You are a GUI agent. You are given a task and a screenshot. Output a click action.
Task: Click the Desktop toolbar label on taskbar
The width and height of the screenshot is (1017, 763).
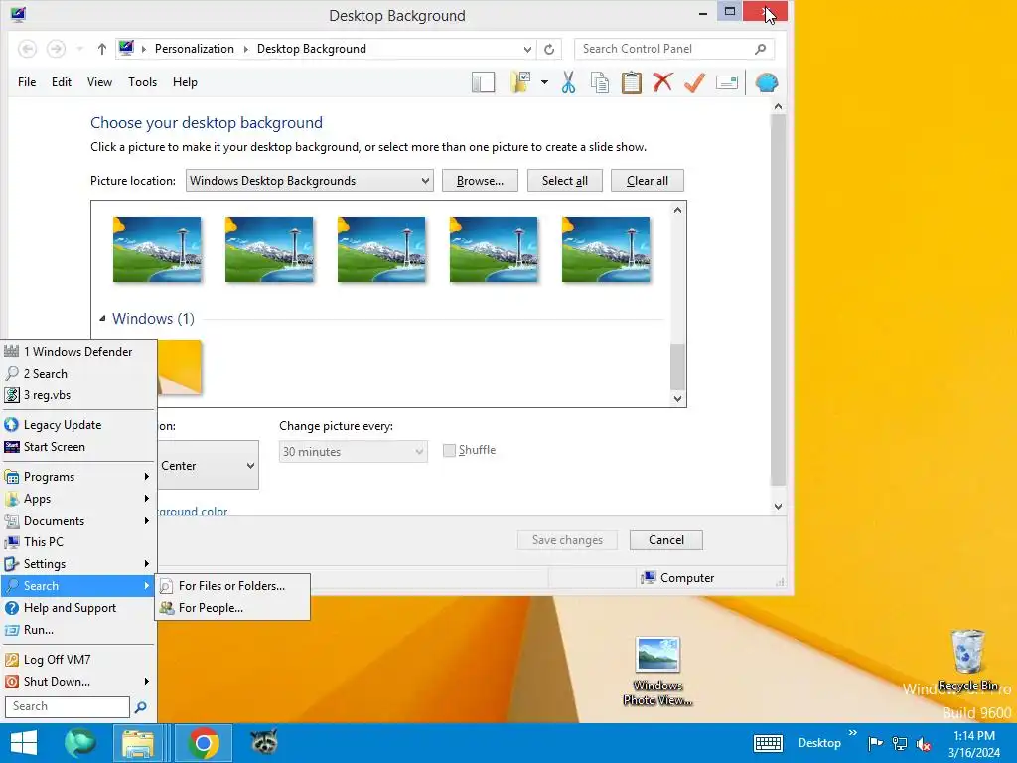(x=819, y=743)
